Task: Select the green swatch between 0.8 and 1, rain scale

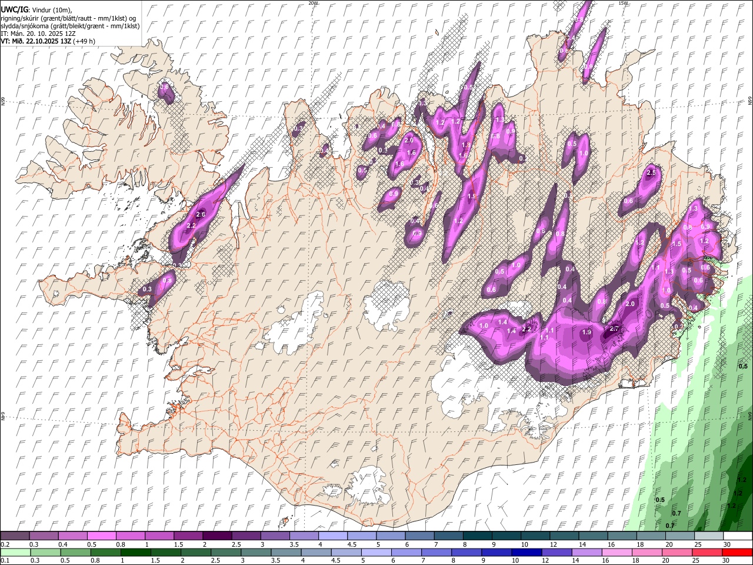Action: point(105,552)
